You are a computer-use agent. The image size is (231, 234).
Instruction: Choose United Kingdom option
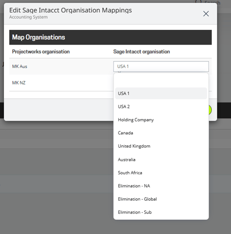point(161,146)
